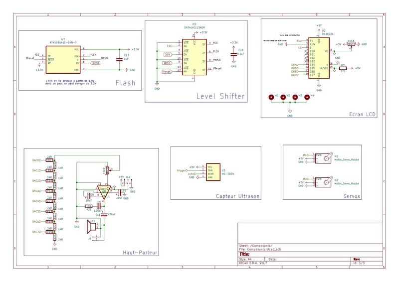Screen dimensions: 399x282
Task: Click the M2 hierarchical label at servo PWM
Action: pos(306,179)
